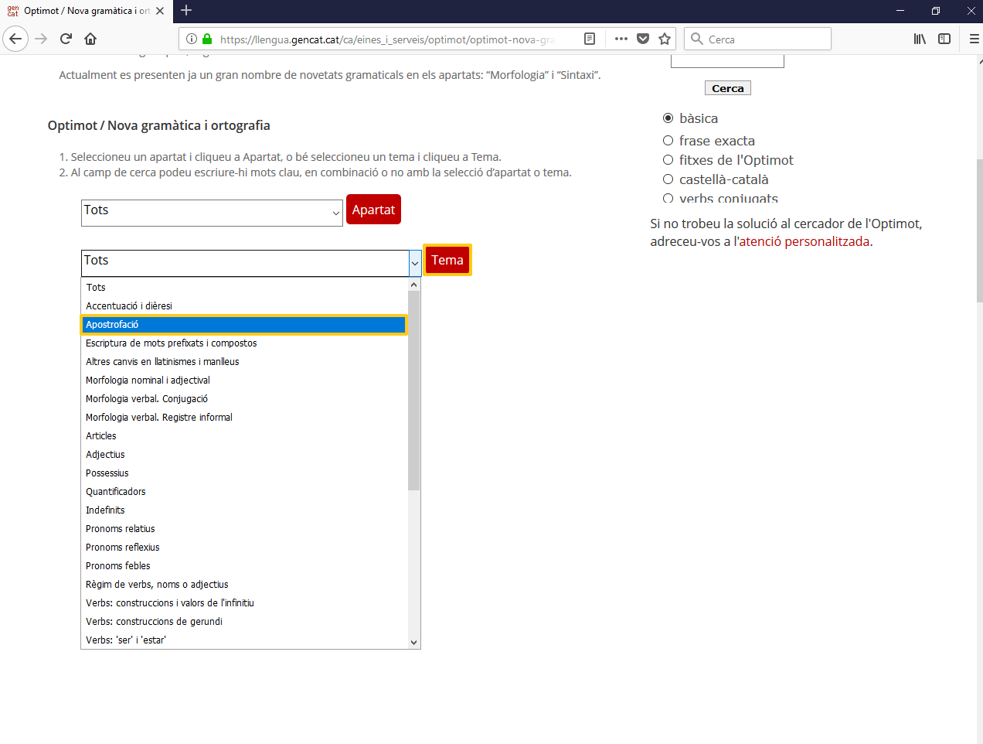Bookmark this page with star icon

coord(665,39)
